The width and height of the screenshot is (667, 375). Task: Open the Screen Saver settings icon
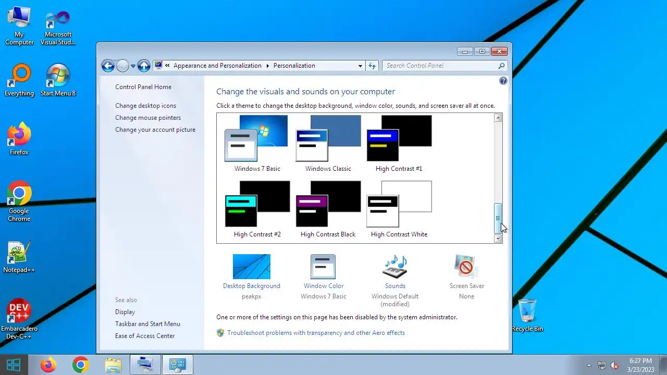click(466, 267)
